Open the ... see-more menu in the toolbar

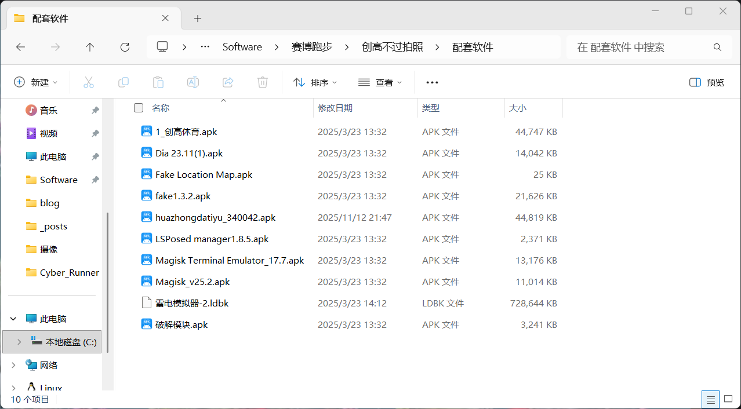click(x=431, y=82)
